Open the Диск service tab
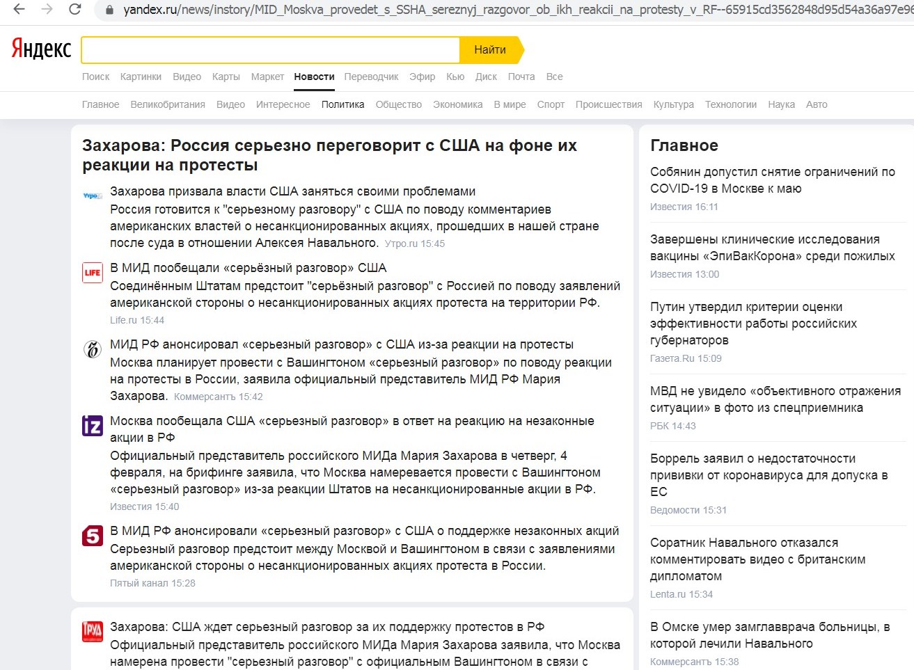The image size is (914, 670). pos(486,77)
